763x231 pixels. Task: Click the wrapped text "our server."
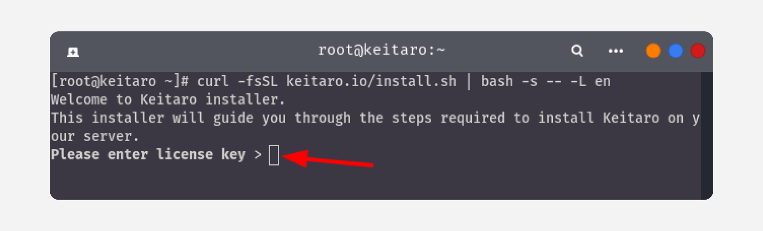pyautogui.click(x=95, y=136)
